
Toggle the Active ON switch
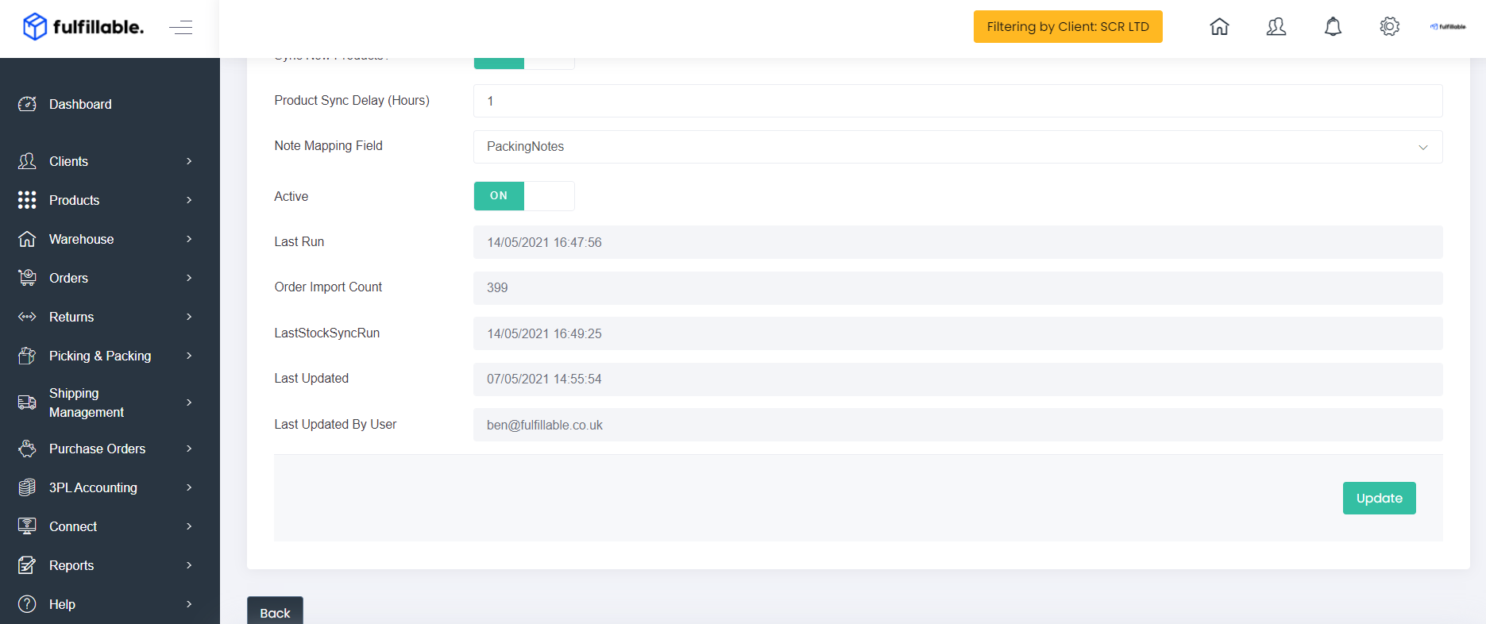524,196
